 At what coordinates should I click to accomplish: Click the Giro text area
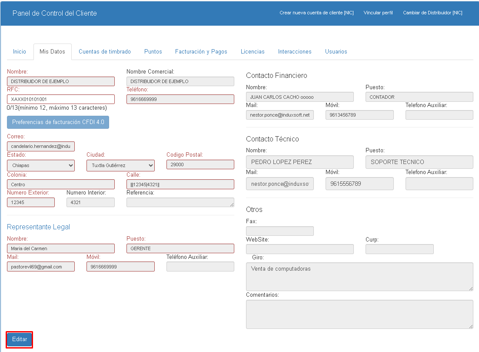pos(359,276)
